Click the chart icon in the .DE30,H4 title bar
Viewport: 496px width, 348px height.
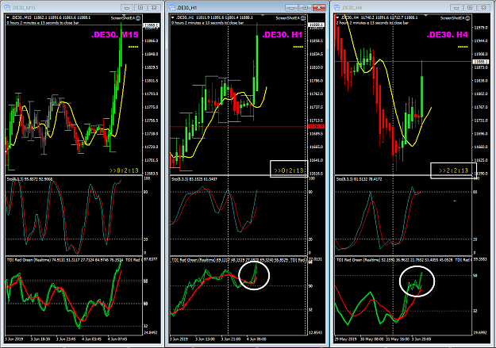[x=337, y=8]
